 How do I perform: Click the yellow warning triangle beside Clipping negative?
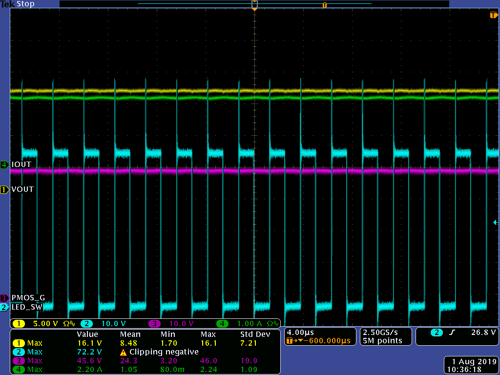click(123, 353)
